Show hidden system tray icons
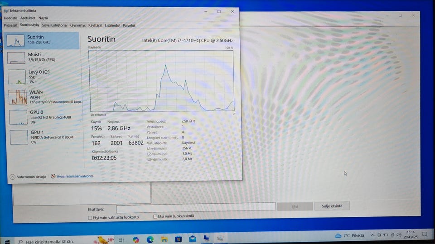This screenshot has width=435, height=244. pyautogui.click(x=372, y=235)
